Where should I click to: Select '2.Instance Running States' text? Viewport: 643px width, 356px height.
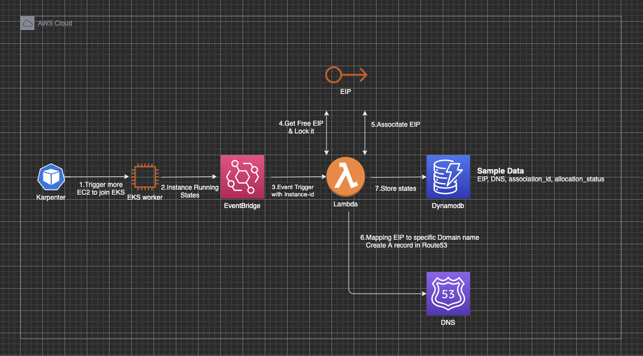click(x=190, y=191)
